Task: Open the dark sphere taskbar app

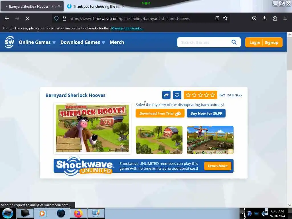Action: click(61, 213)
